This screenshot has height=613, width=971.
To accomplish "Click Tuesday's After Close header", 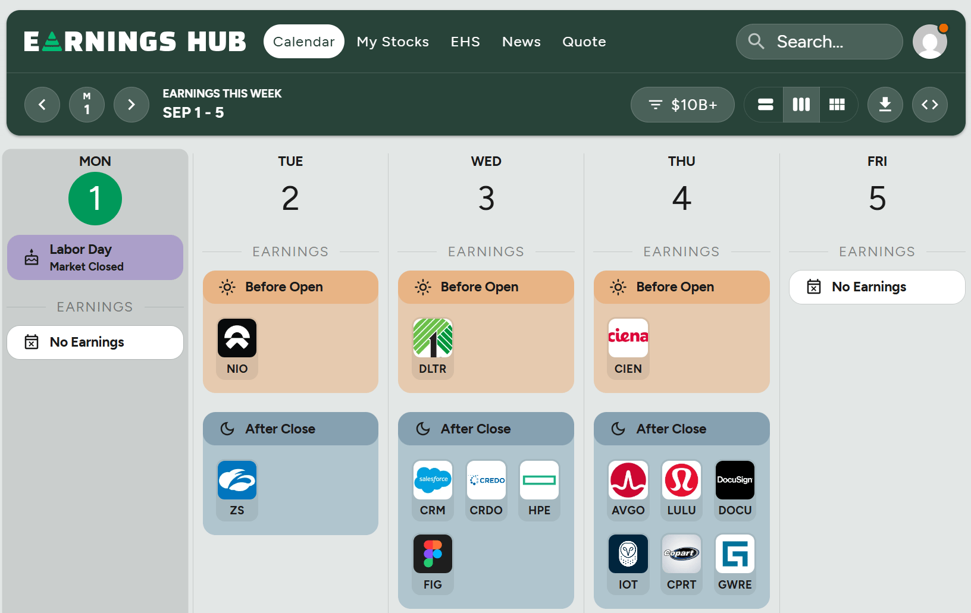I will 290,429.
